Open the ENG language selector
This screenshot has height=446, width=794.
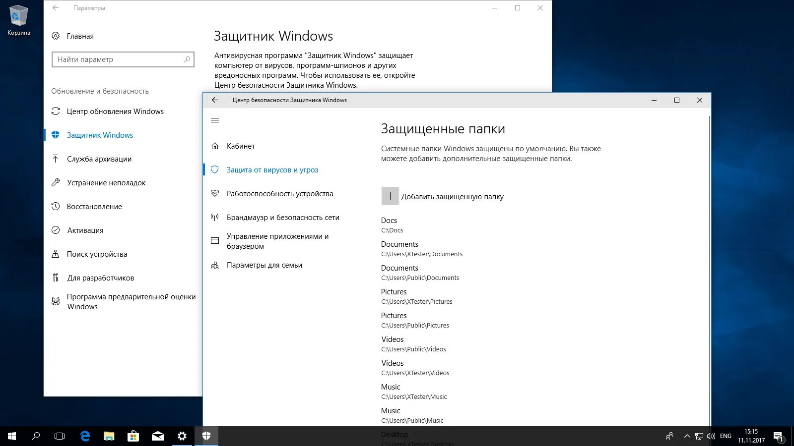[725, 436]
